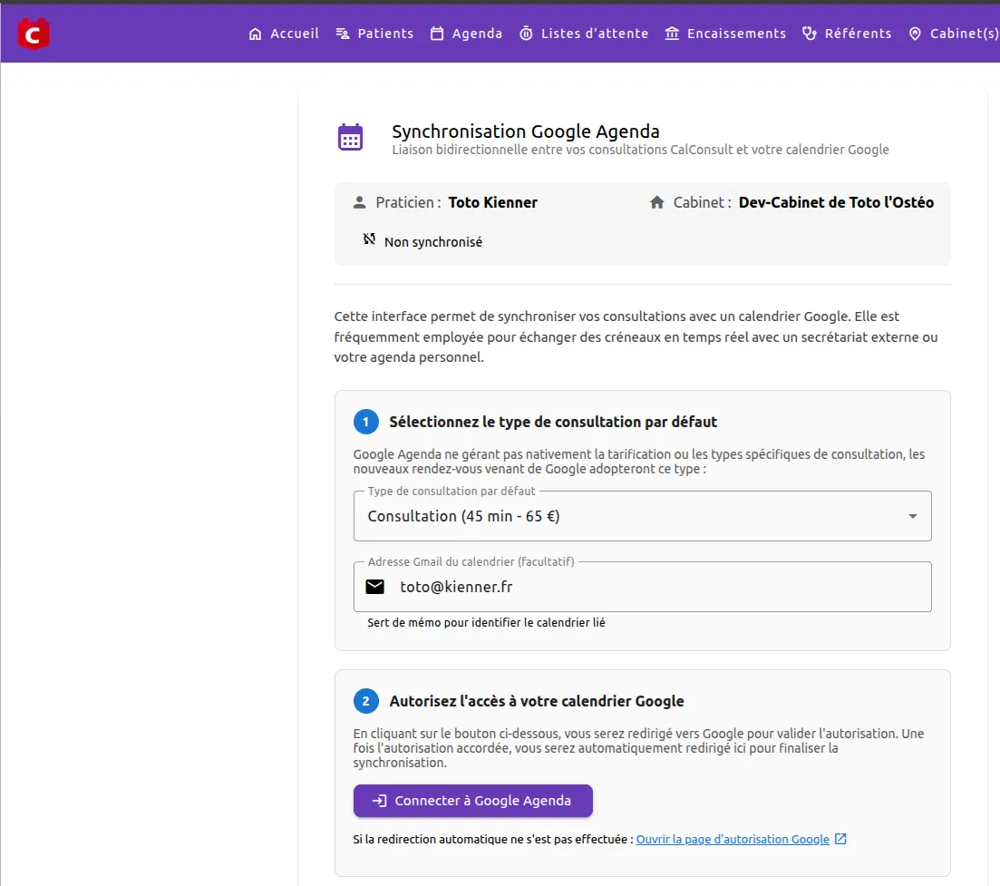Open the default consultation type dropdown
Screen dimensions: 1000x886
tap(642, 516)
